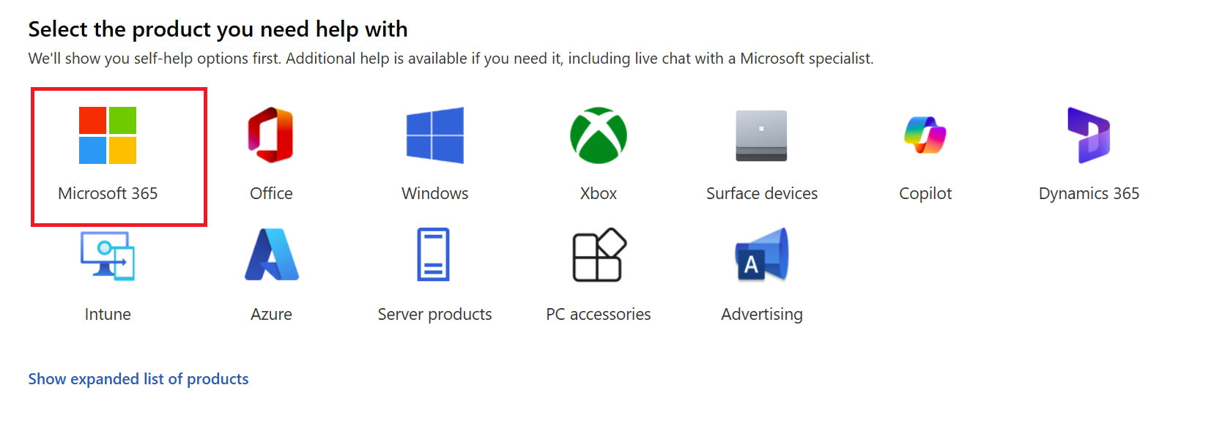Click the 'Office' label

tap(271, 193)
